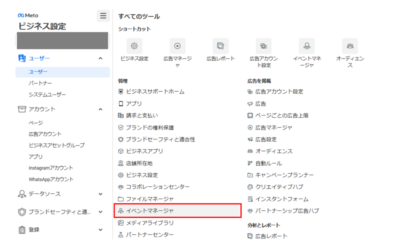Expand the ブランドセーフティと適… section chevron
Image resolution: width=397 pixels, height=251 pixels.
(x=100, y=212)
